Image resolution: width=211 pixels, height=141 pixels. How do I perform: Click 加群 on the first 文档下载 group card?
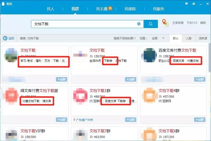61,79
